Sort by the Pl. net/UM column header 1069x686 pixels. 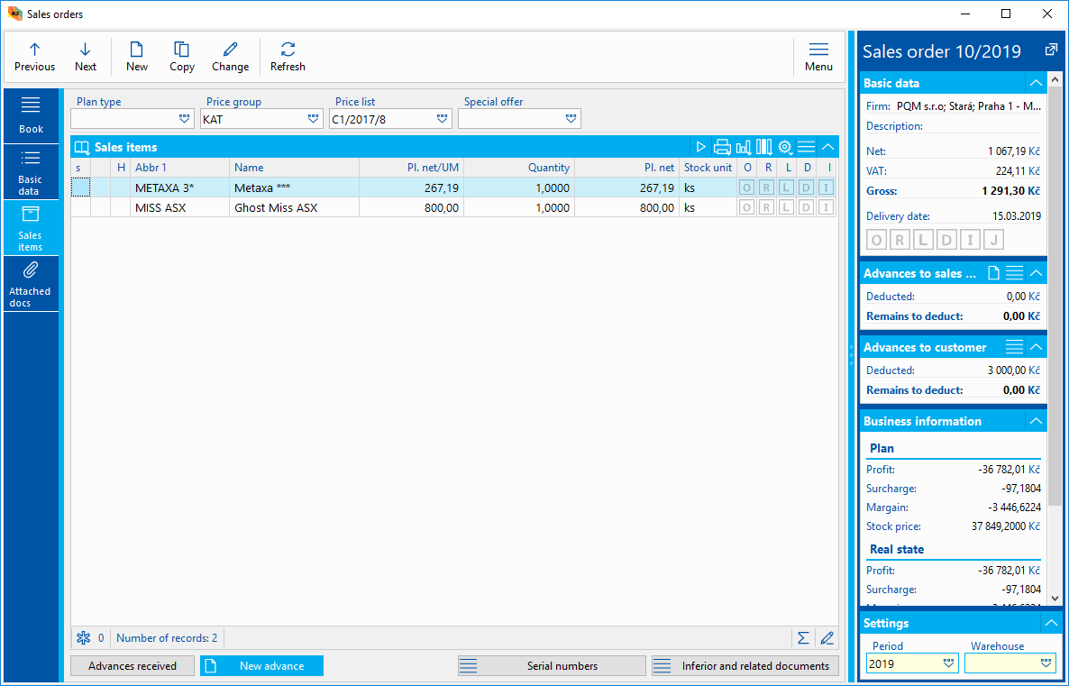412,167
